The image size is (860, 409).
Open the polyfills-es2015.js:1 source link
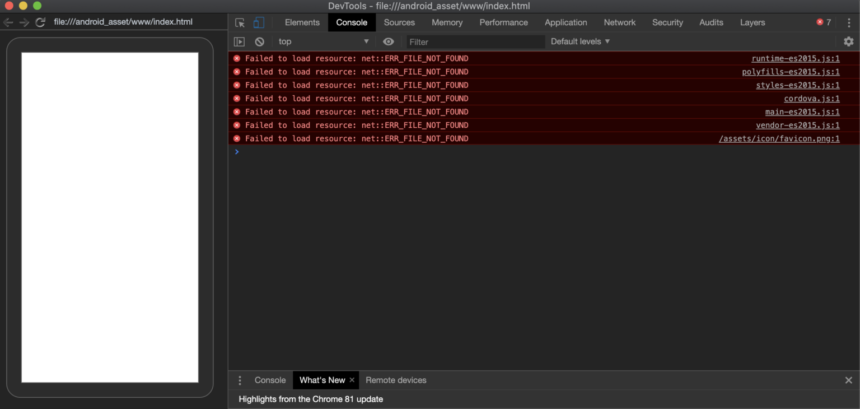(791, 72)
